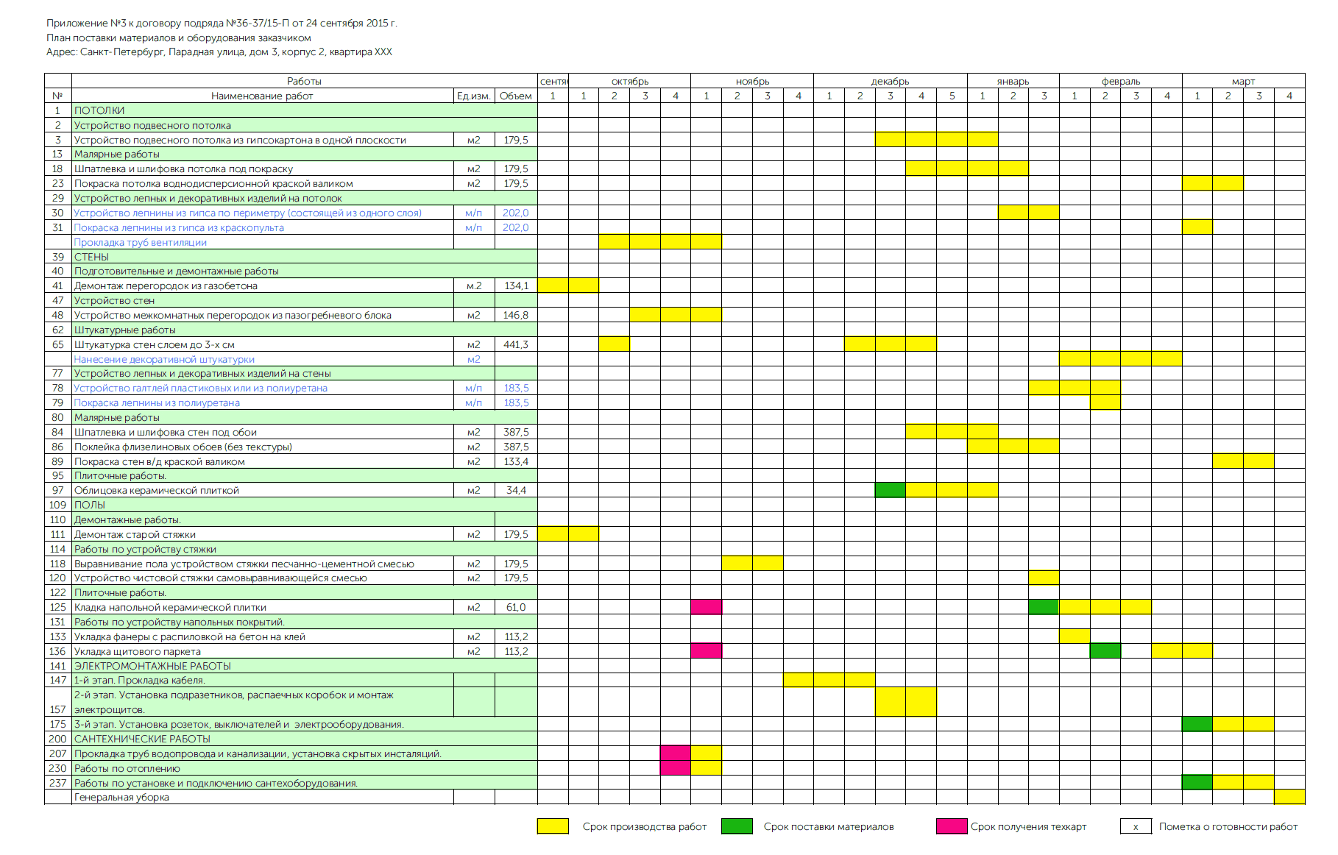Click the 'октябрь' month header

pos(630,81)
